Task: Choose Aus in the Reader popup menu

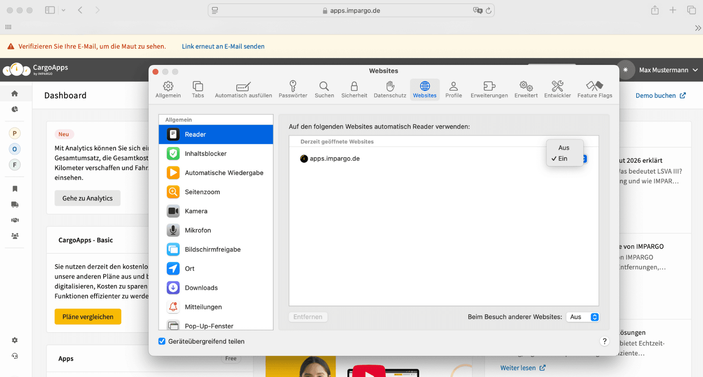Action: coord(565,148)
